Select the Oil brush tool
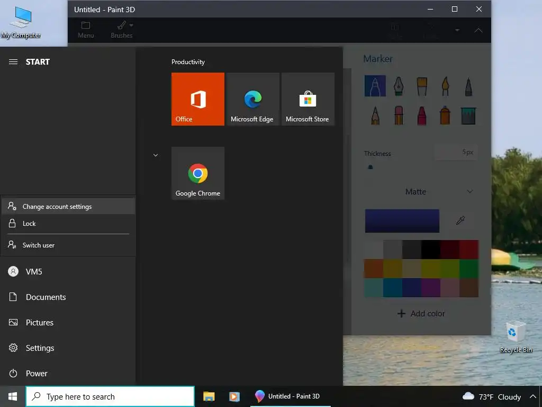The image size is (542, 407). pos(422,86)
